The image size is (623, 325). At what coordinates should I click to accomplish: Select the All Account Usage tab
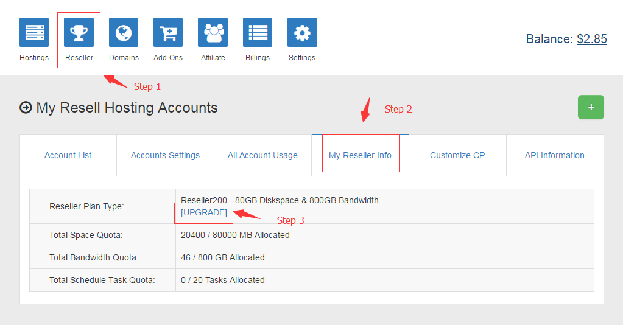[262, 155]
